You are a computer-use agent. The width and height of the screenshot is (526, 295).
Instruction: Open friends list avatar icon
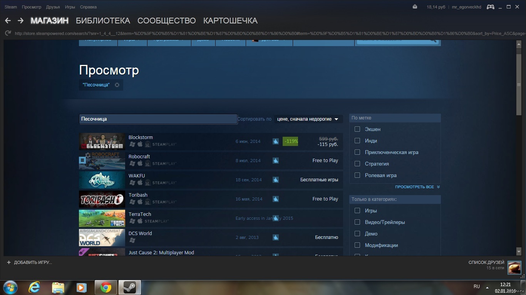(x=514, y=267)
